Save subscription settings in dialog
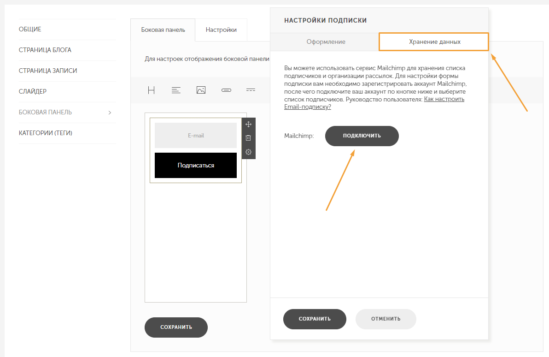This screenshot has width=549, height=357. (315, 319)
